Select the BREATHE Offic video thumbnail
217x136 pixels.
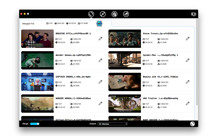[37, 39]
